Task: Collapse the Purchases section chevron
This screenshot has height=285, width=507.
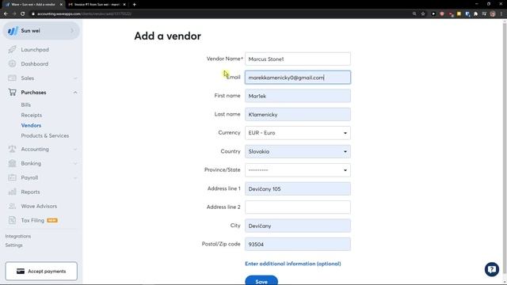Action: [75, 93]
